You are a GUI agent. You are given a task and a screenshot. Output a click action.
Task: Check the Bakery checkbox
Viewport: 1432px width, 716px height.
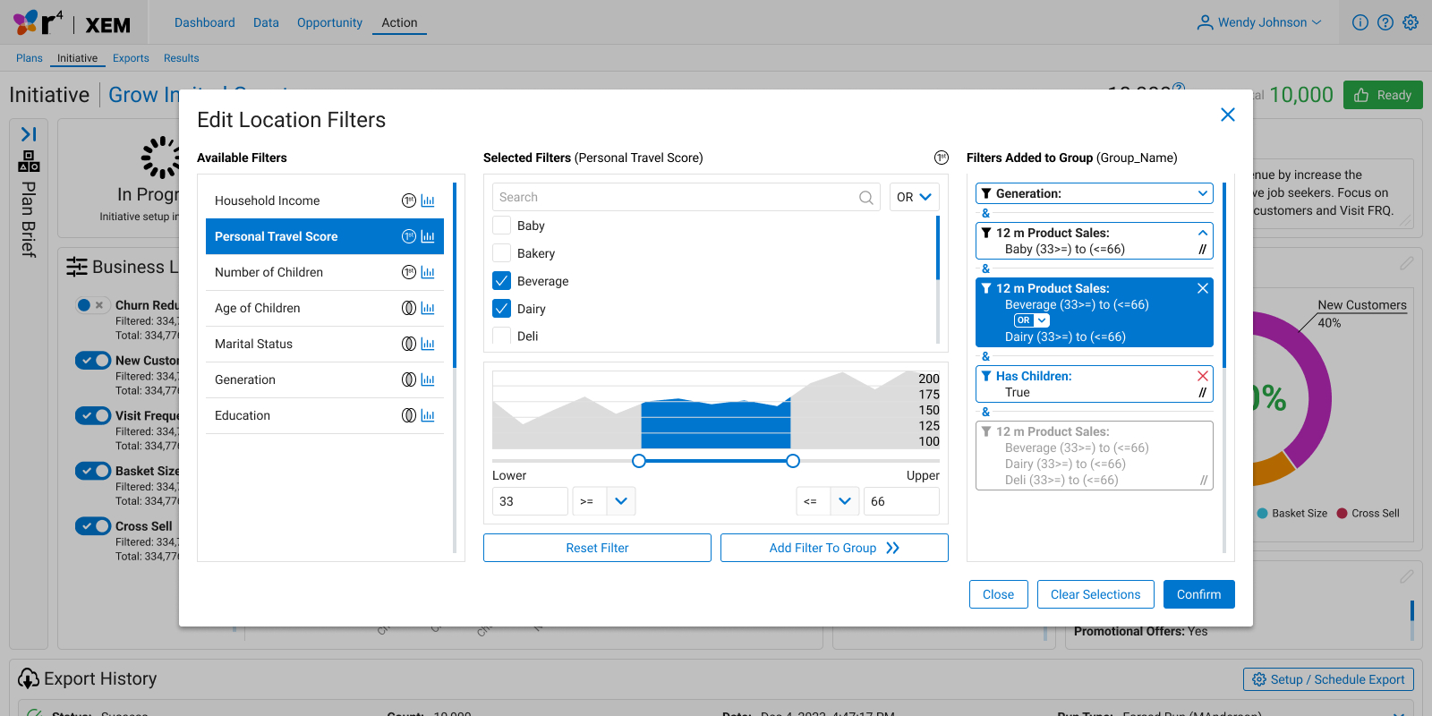(502, 253)
